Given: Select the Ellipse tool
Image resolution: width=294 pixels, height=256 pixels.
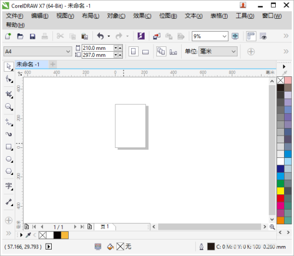Looking at the screenshot, I should [x=9, y=159].
